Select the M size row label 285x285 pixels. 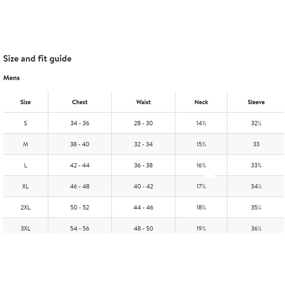coord(25,144)
